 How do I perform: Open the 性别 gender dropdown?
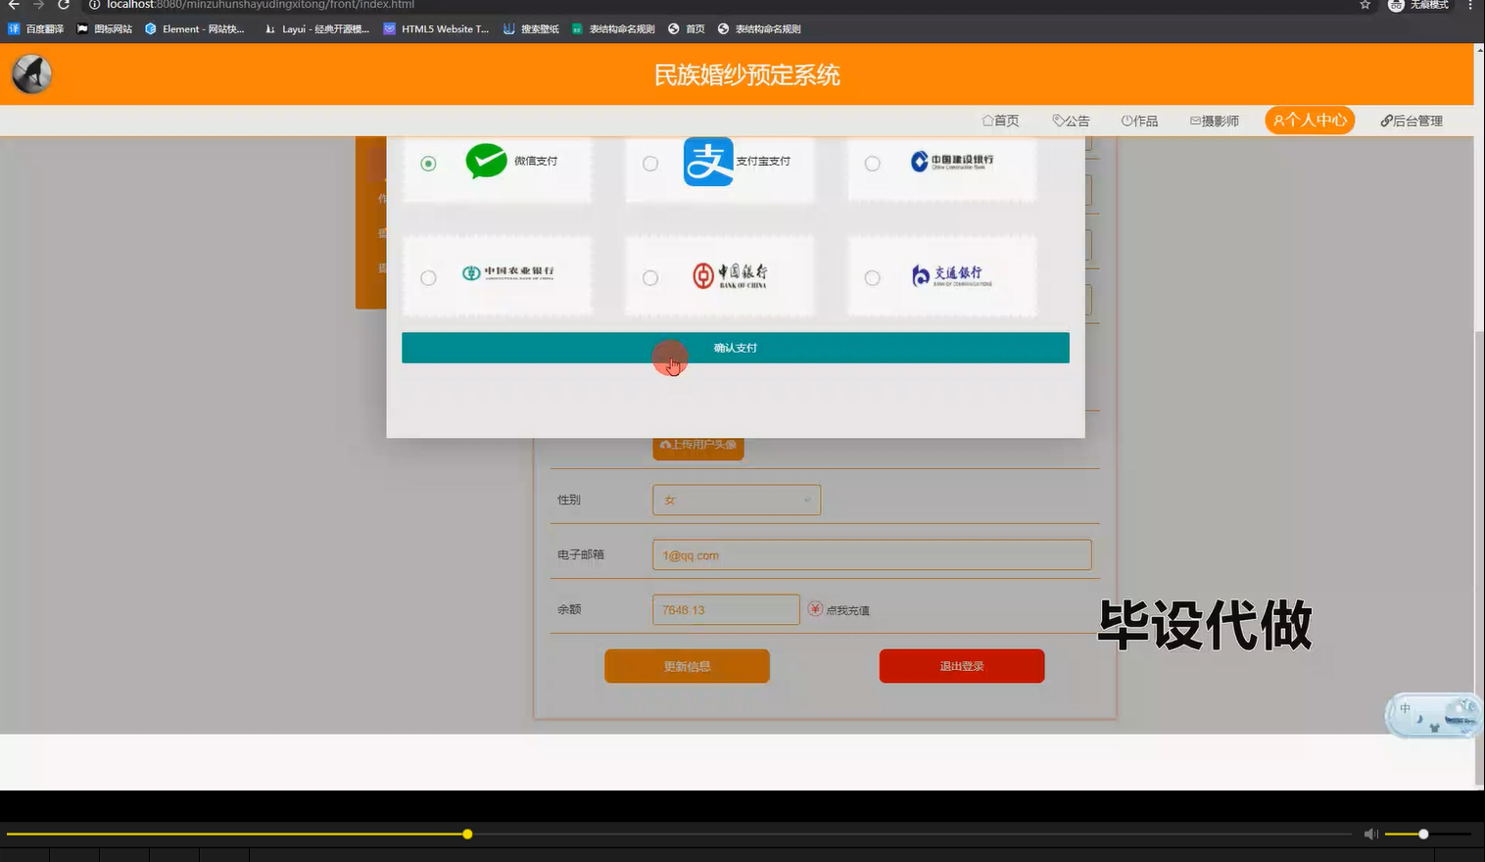click(x=736, y=500)
